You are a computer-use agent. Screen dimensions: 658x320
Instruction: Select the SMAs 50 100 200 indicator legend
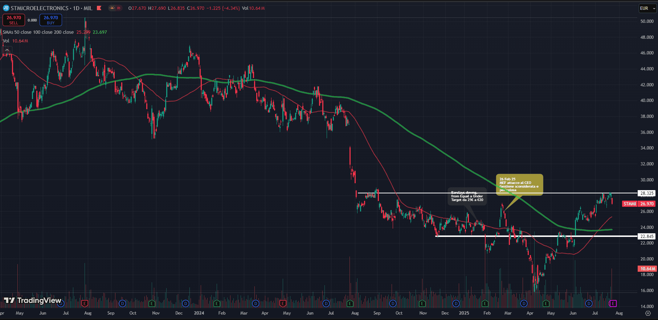38,32
